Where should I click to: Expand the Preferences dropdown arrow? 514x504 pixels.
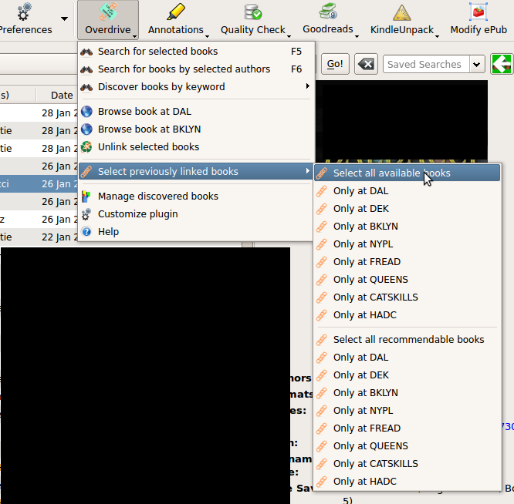pos(64,18)
